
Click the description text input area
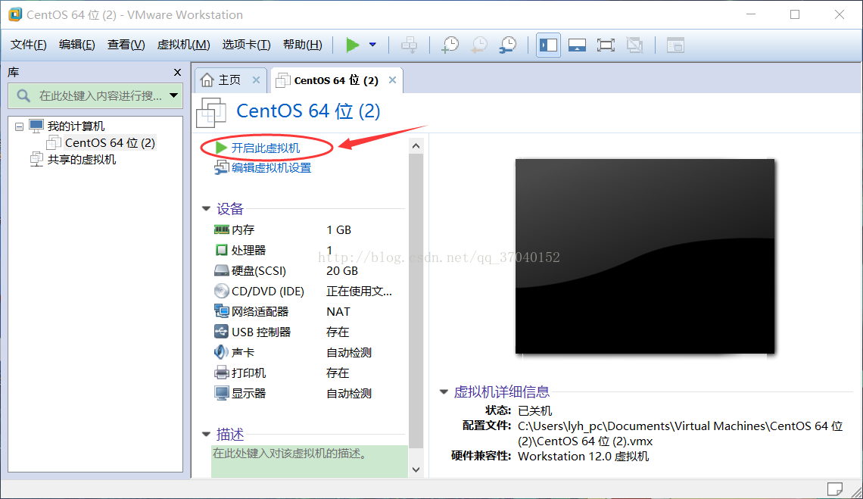[310, 461]
